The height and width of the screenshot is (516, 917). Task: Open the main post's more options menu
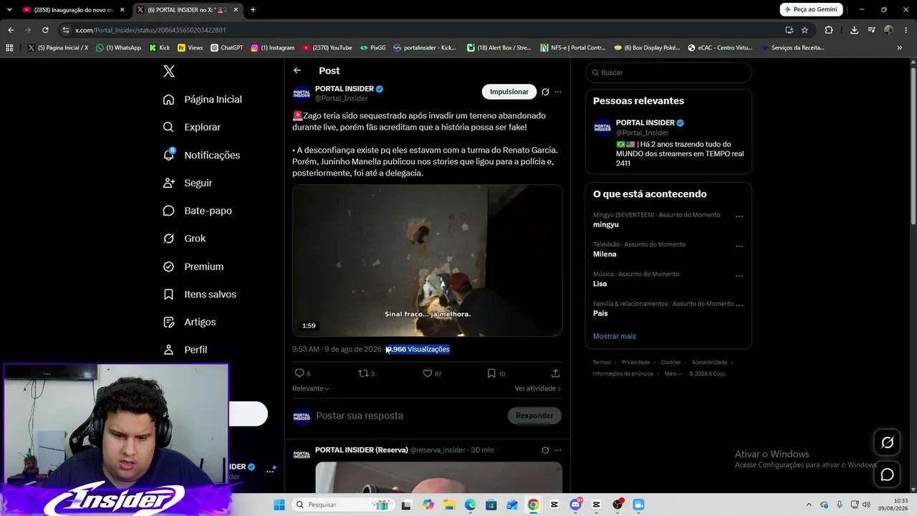pyautogui.click(x=558, y=92)
